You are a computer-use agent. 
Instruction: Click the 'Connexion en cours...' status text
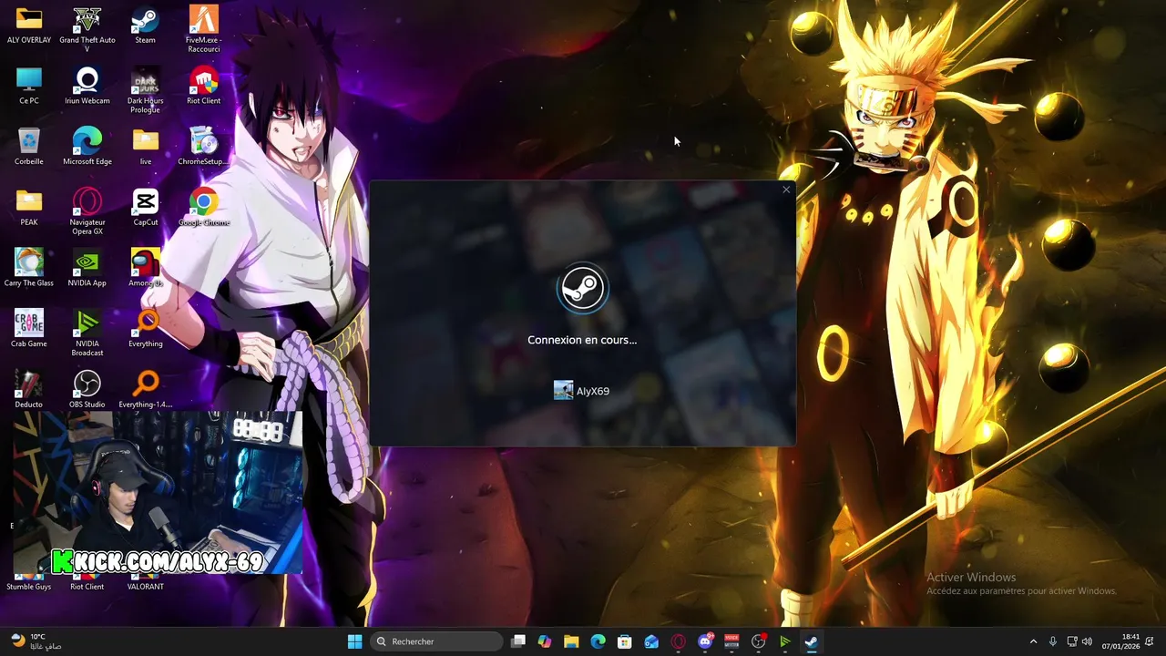click(582, 340)
